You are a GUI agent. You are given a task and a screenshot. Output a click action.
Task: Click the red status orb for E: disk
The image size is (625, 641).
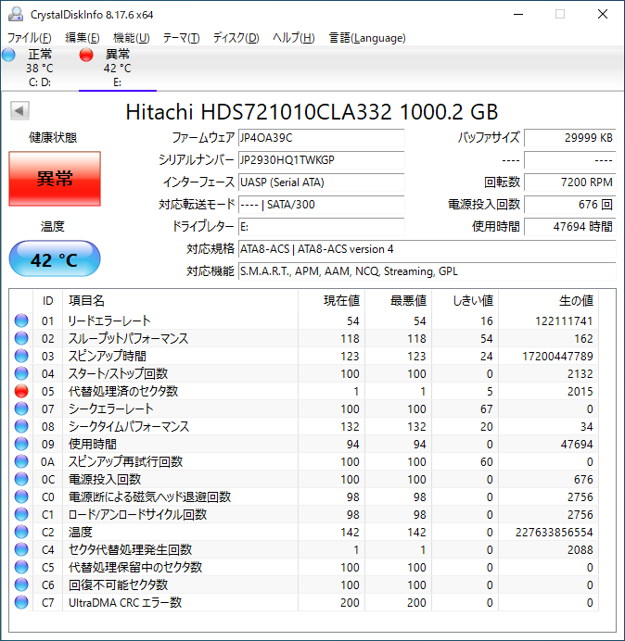pos(86,55)
